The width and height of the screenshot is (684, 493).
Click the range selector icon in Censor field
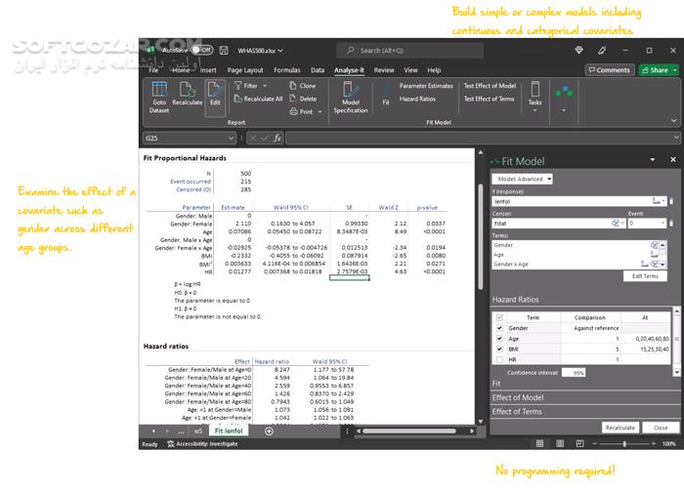click(x=616, y=224)
